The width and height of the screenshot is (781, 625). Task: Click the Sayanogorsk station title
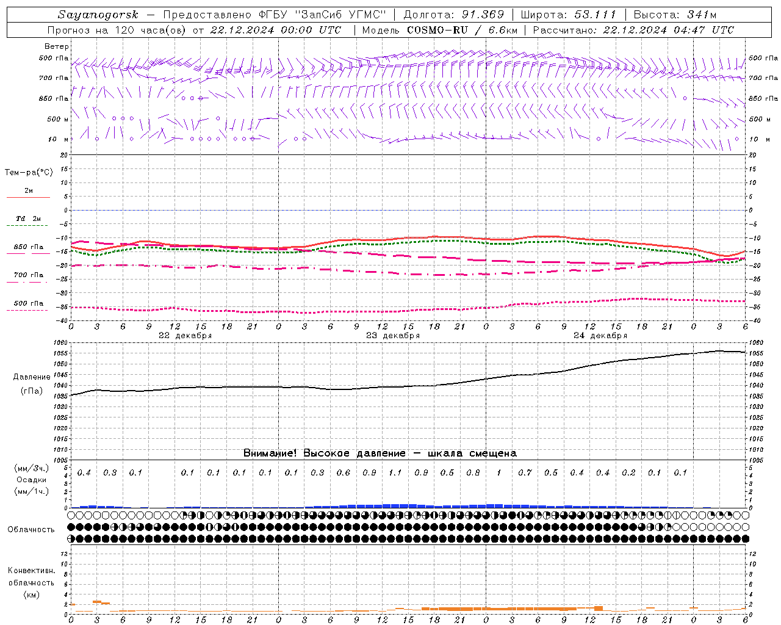click(98, 15)
